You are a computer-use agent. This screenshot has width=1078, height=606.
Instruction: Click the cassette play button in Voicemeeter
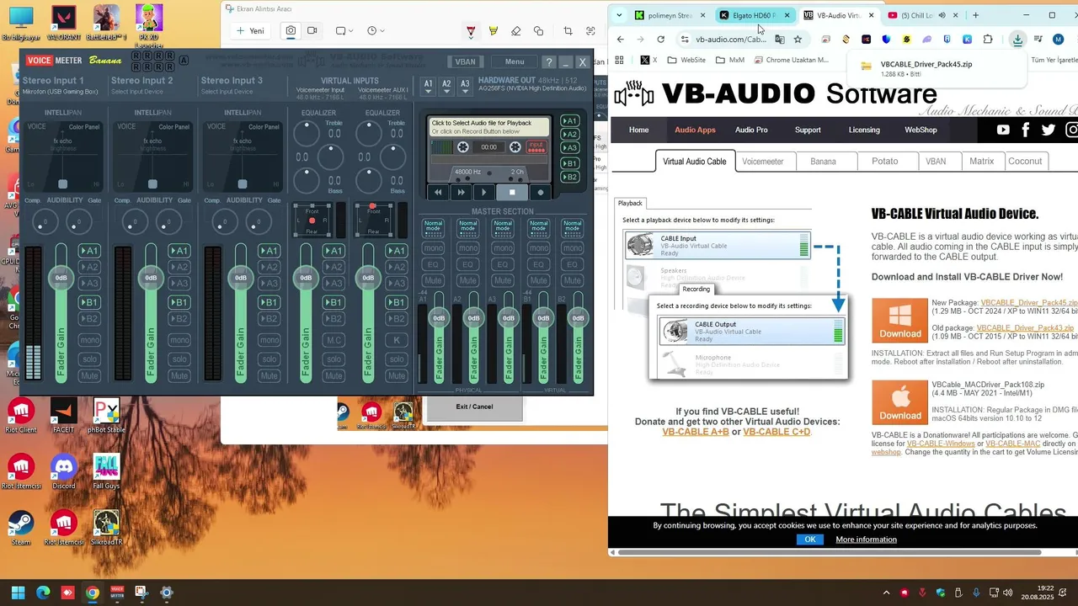tap(483, 192)
